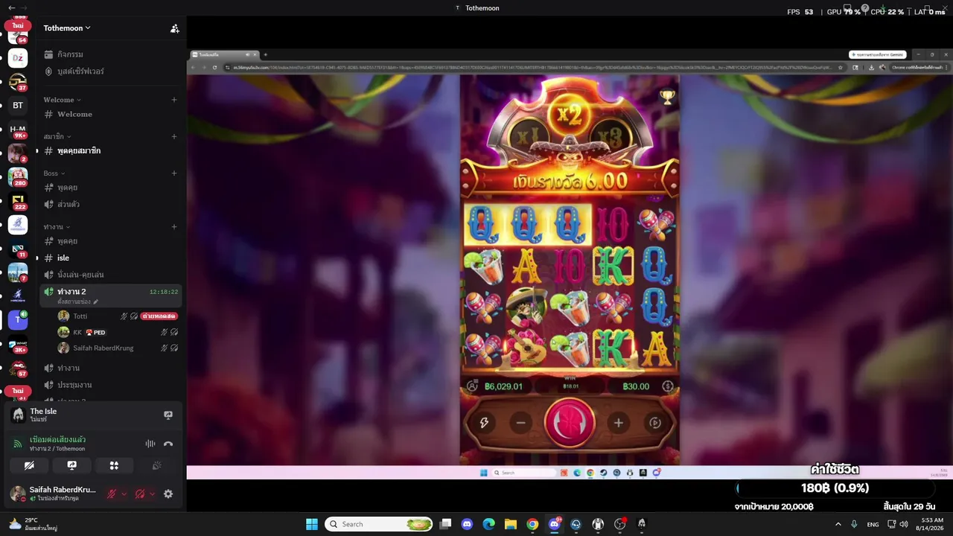The height and width of the screenshot is (536, 953).
Task: Decrease the bet with minus button
Action: pos(521,423)
